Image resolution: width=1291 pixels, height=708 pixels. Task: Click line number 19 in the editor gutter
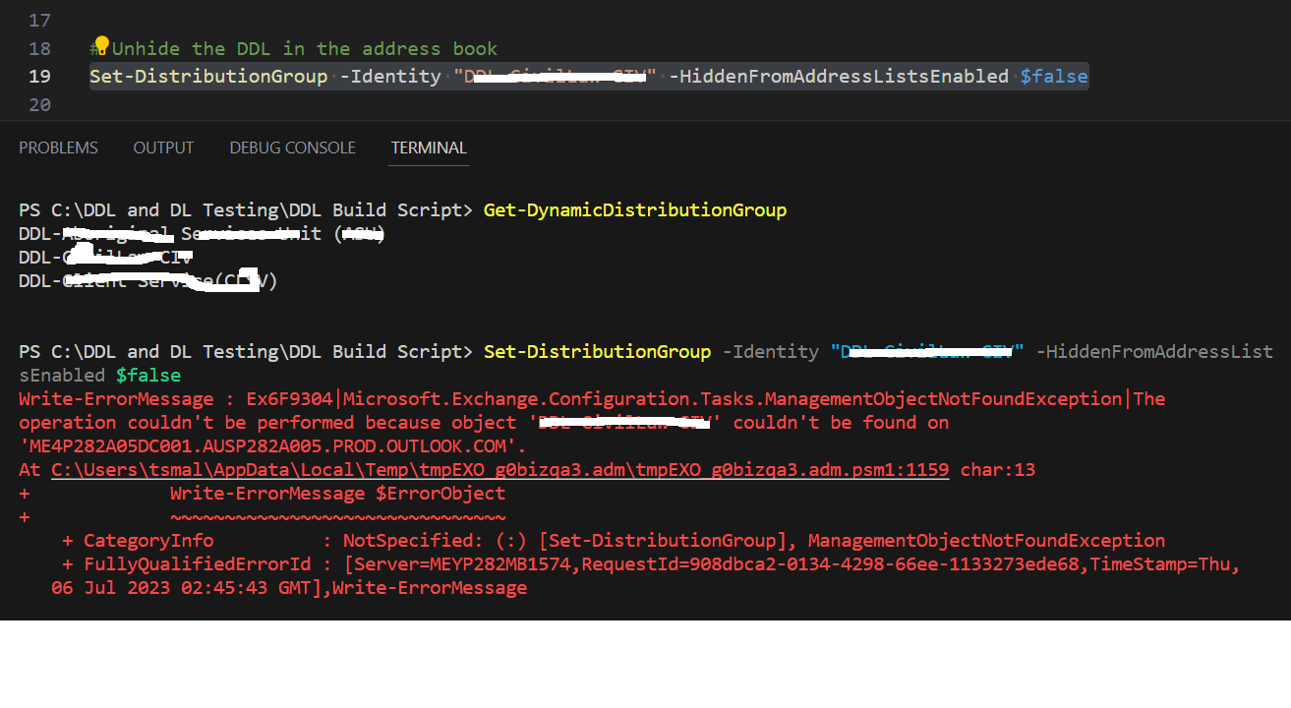click(x=37, y=76)
